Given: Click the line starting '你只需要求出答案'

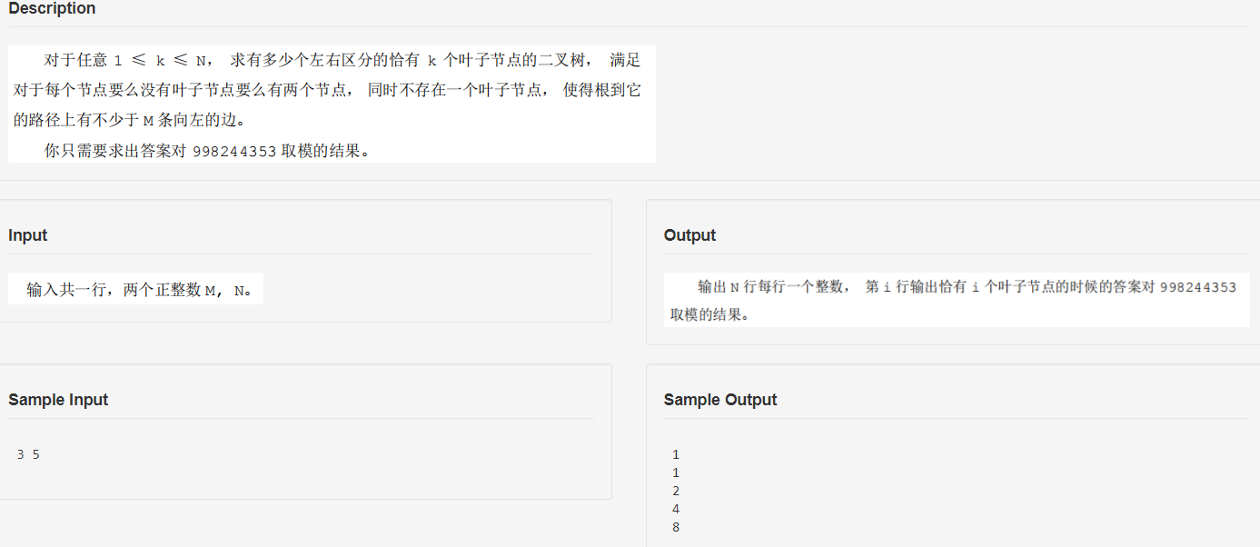Looking at the screenshot, I should tap(208, 152).
